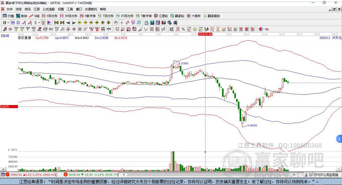Click the 行情 quotes toolbar button
Screen dimensions: 342x185
tap(8, 16)
